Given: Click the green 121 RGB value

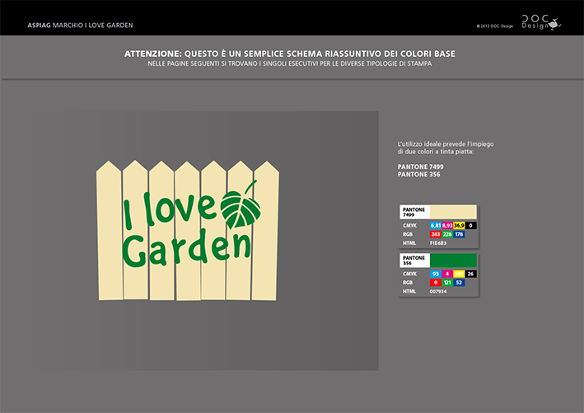Looking at the screenshot, I should pyautogui.click(x=447, y=283).
